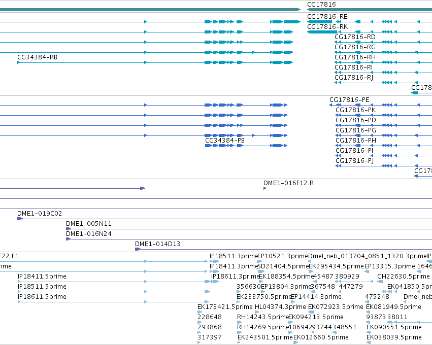Click the feature labeled 38011
Image resolution: width=432 pixels, height=345 pixels.
pos(397,318)
